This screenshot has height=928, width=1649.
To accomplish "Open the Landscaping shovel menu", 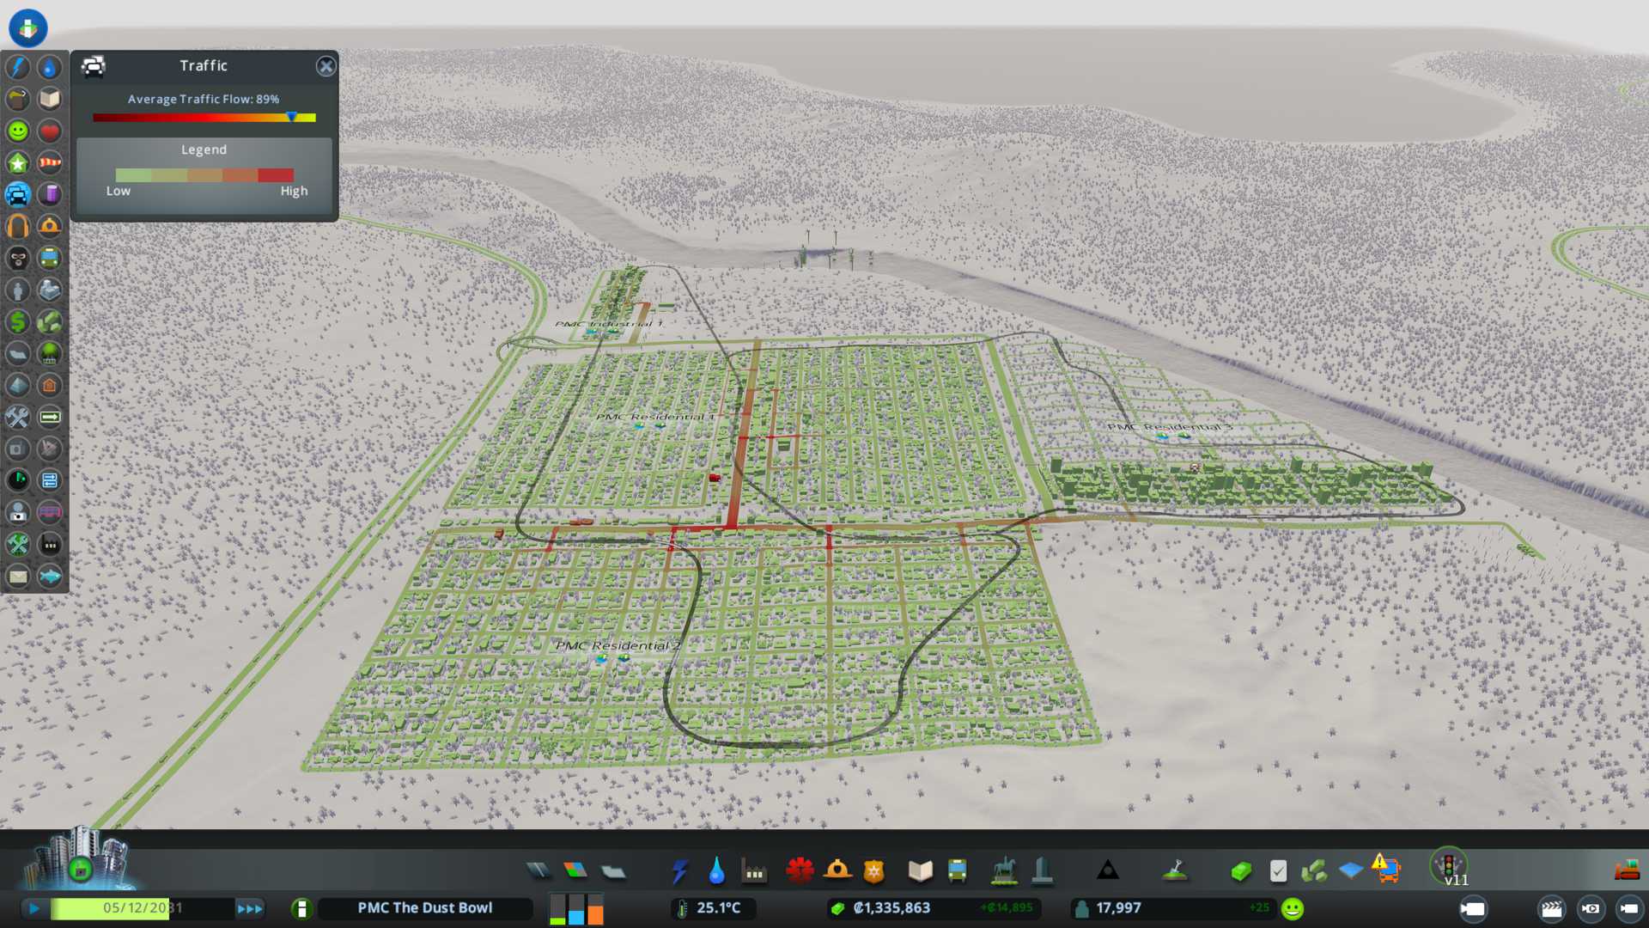I will (1175, 870).
